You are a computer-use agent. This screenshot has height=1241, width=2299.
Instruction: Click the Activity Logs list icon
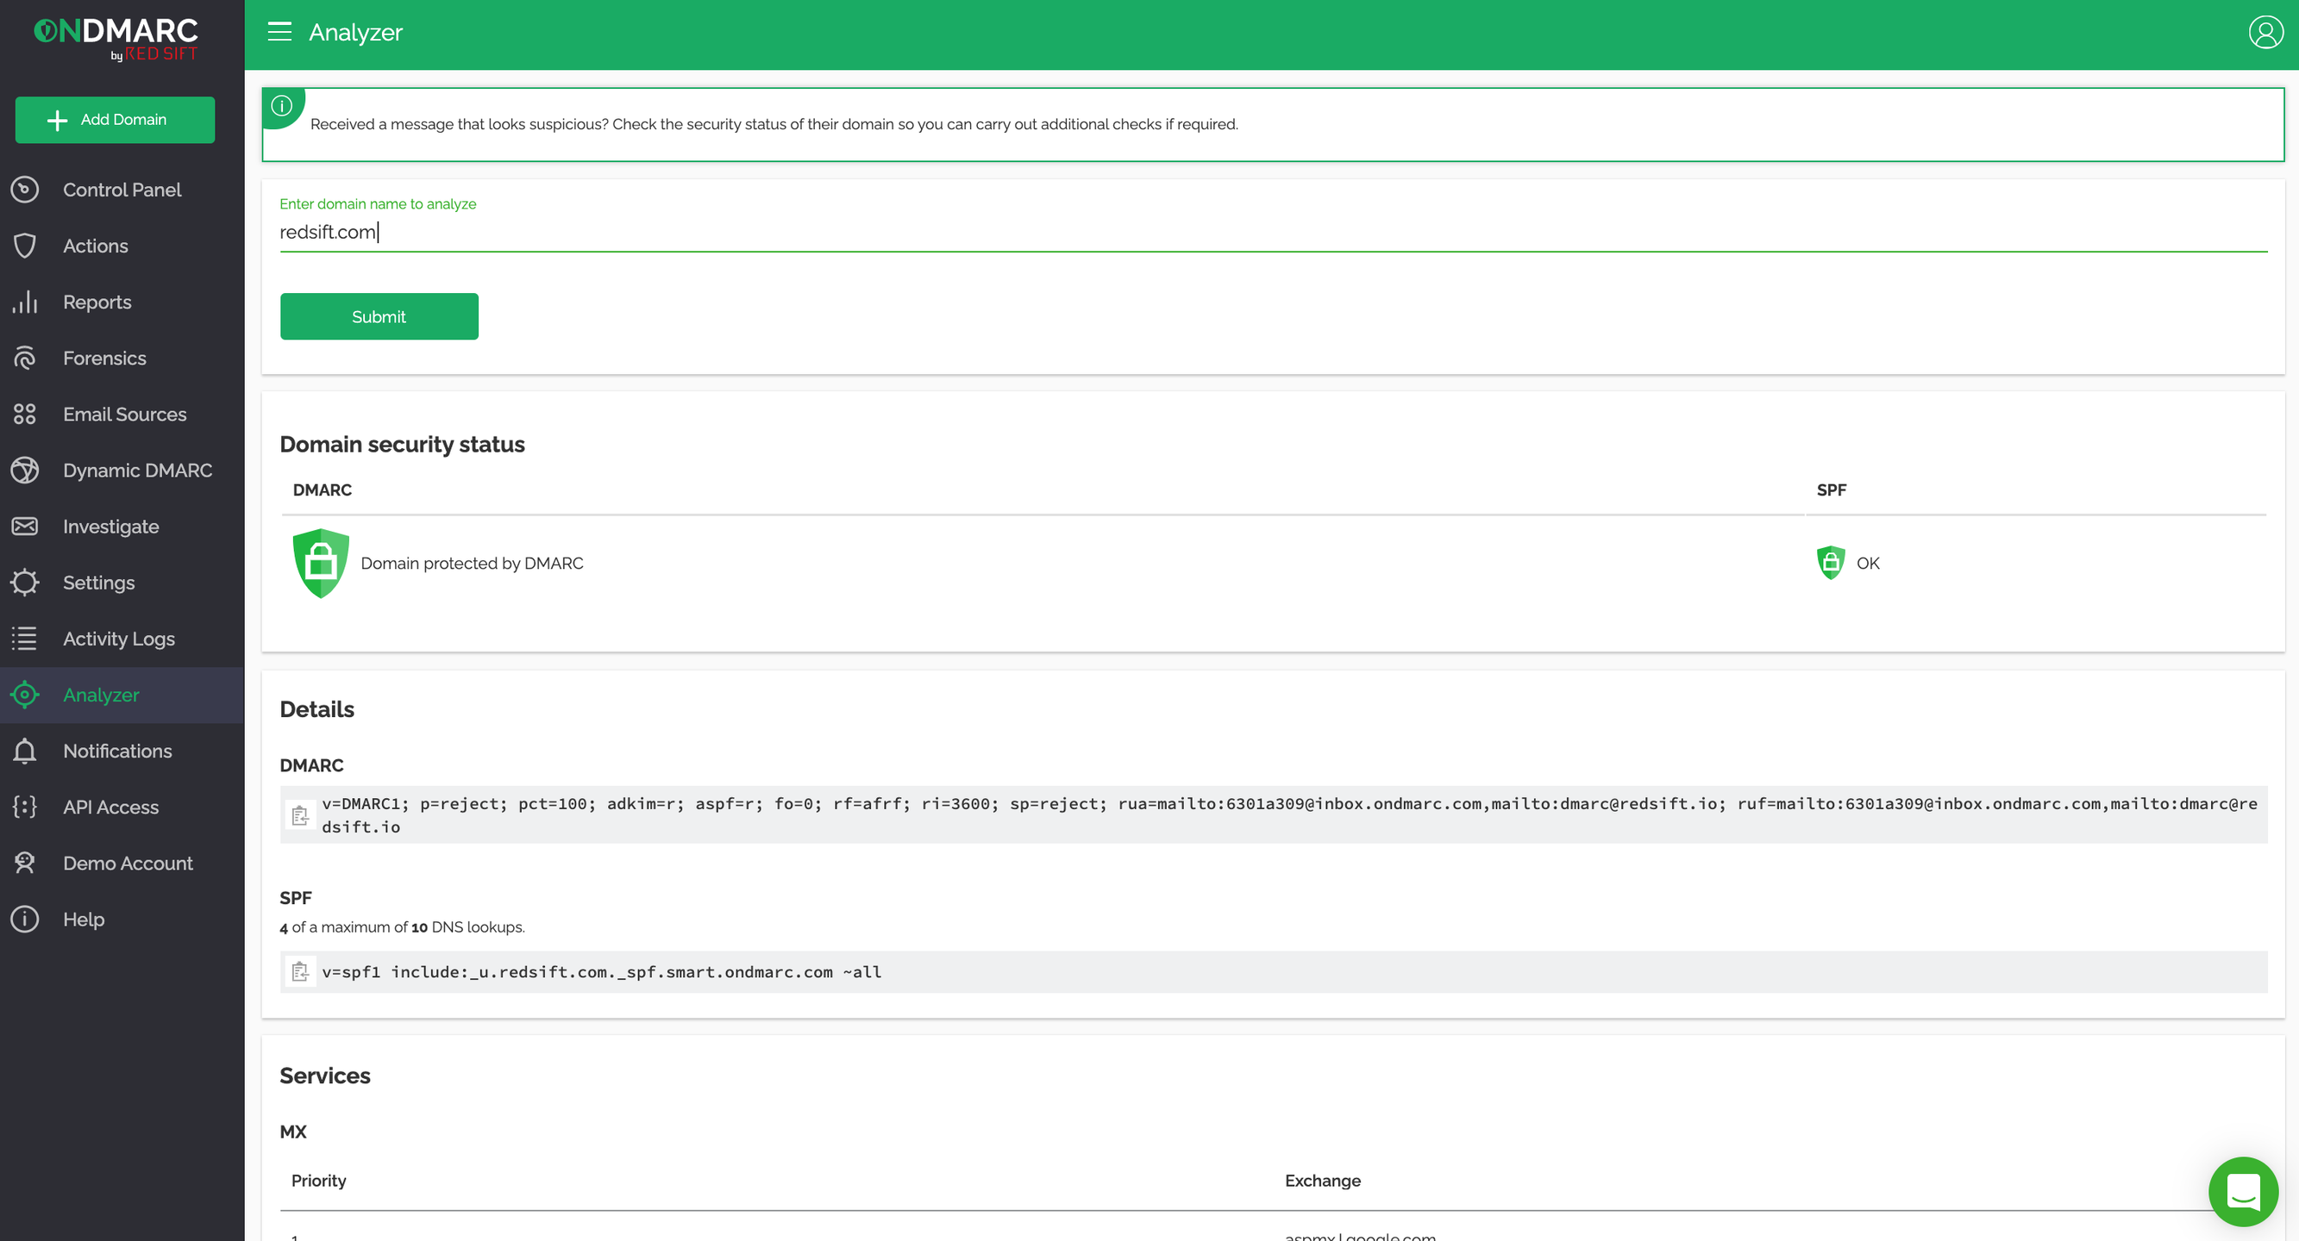pyautogui.click(x=25, y=639)
